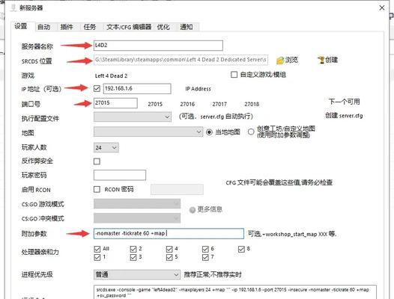The height and width of the screenshot is (299, 394).
Task: Click the 玩家密码 input field
Action: (x=120, y=175)
